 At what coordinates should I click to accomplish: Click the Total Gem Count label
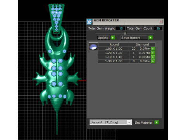139,28
